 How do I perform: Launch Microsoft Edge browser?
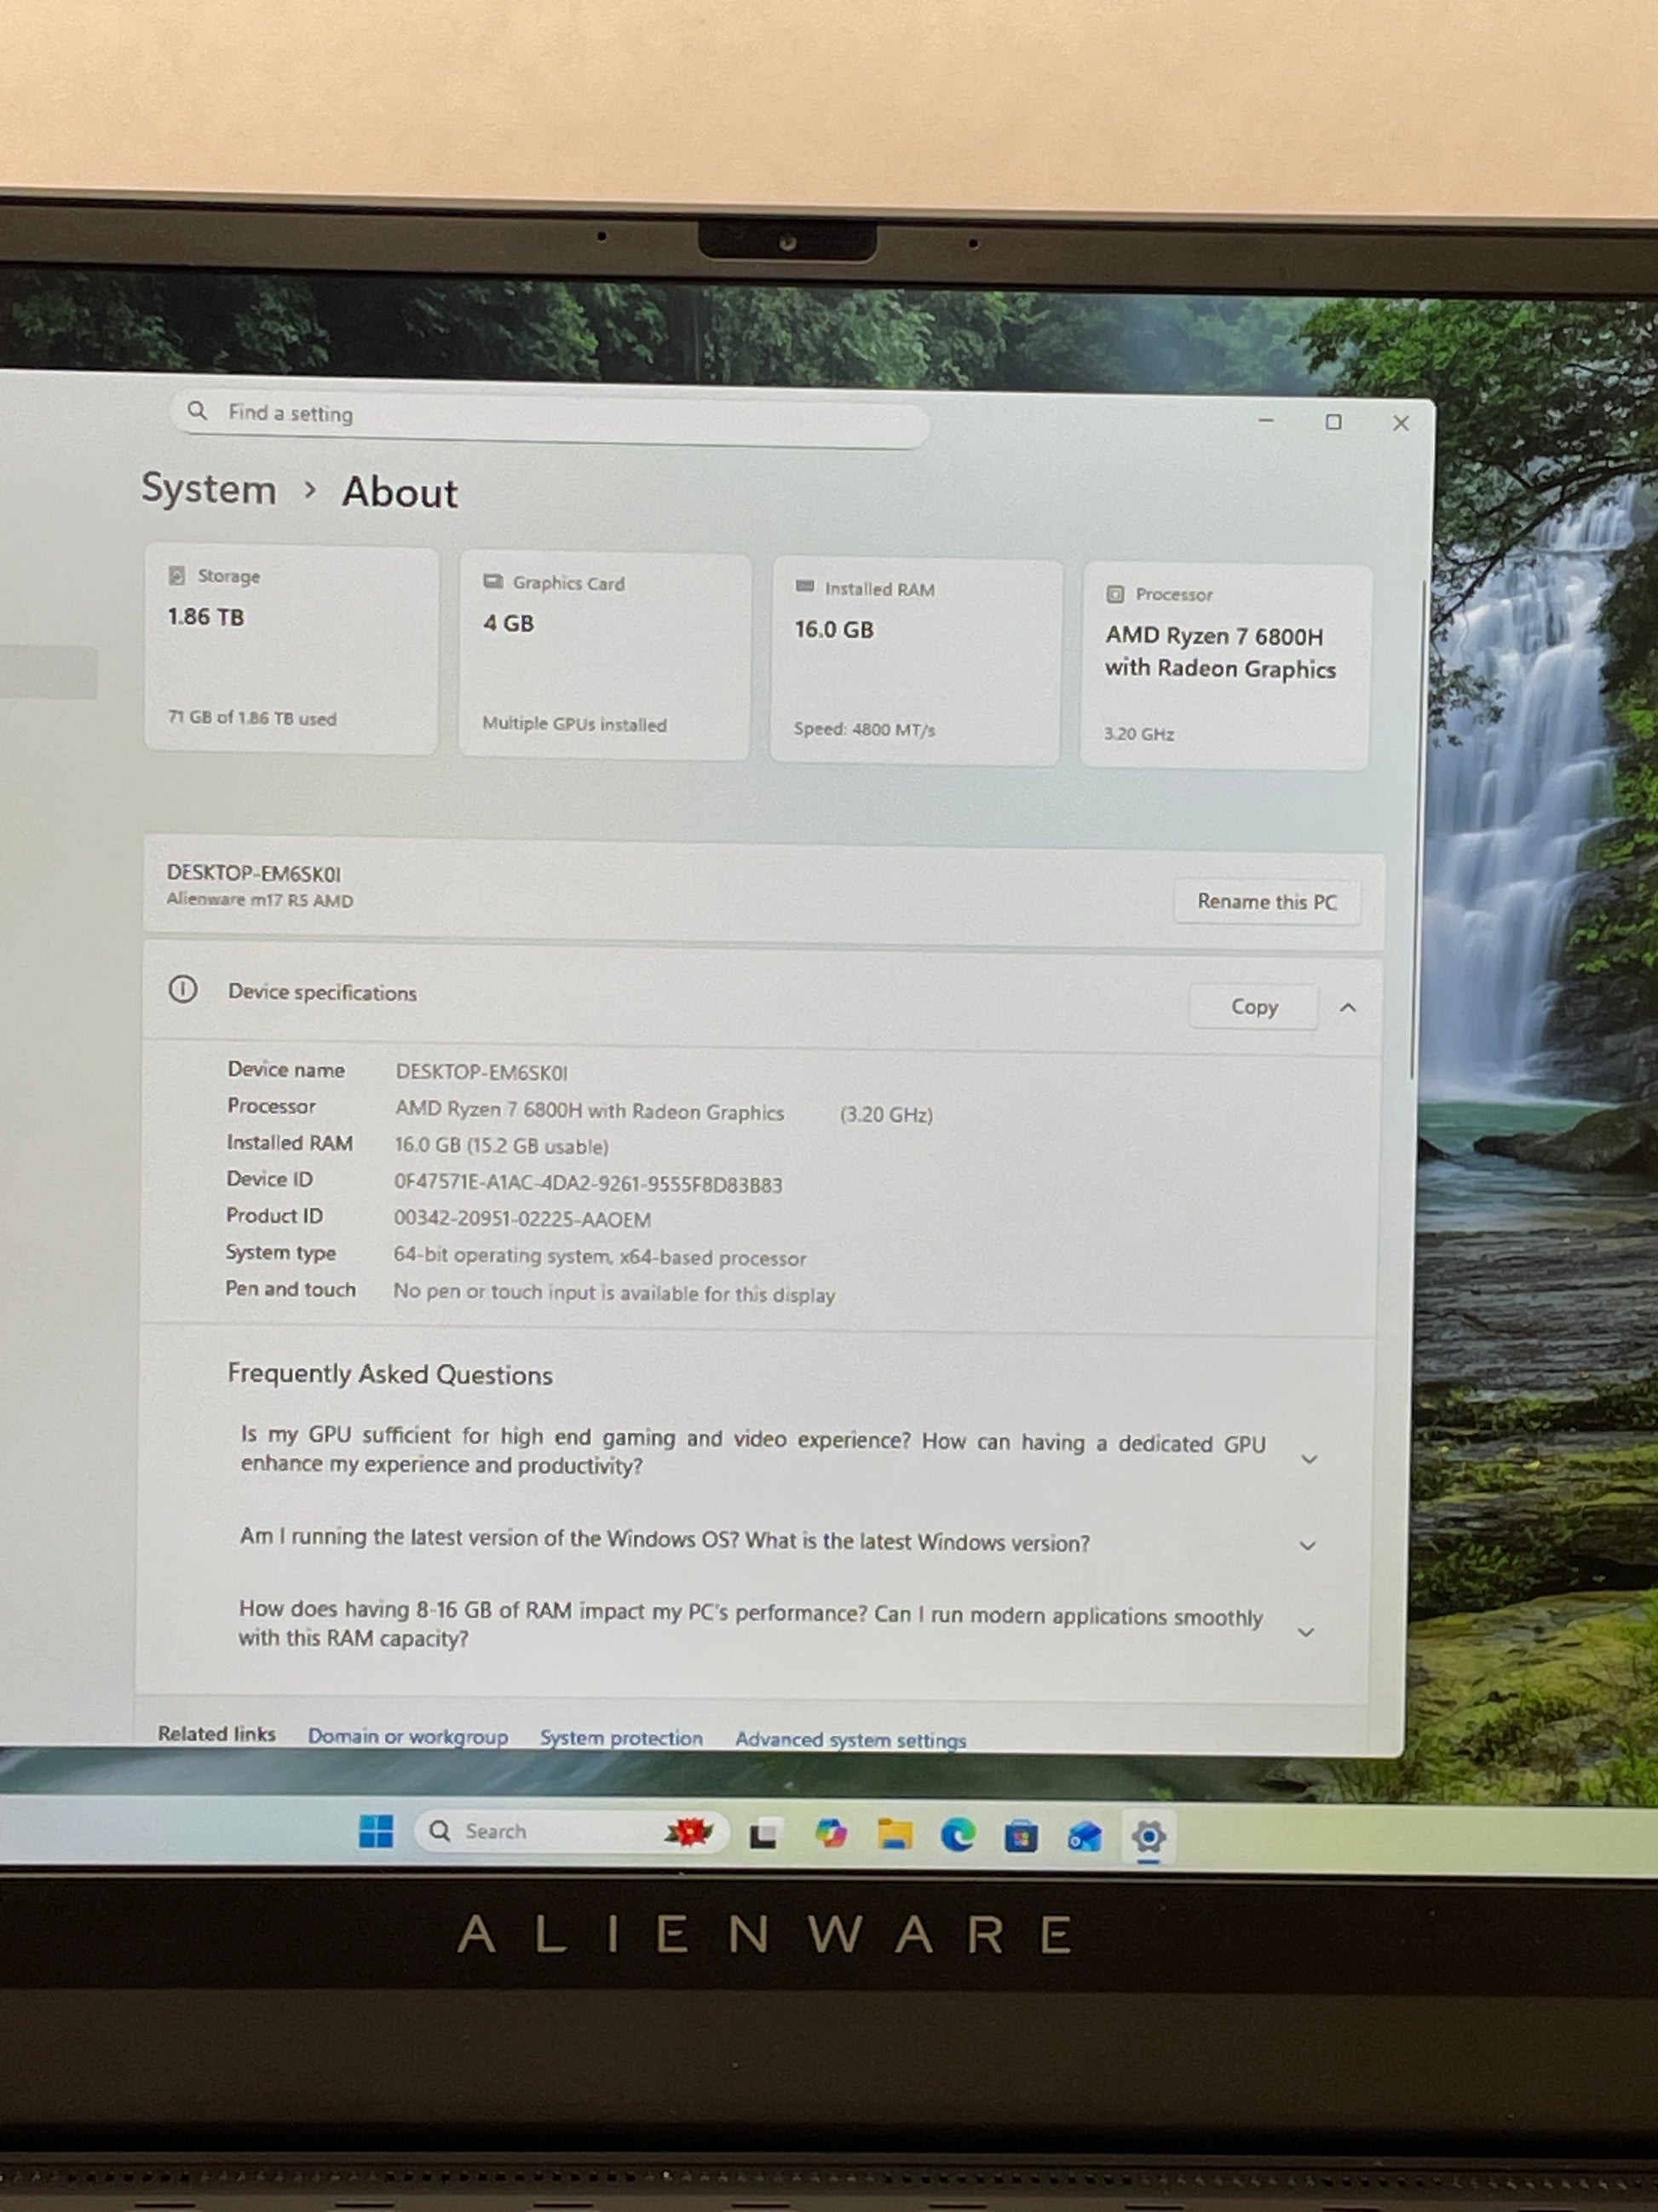958,1835
